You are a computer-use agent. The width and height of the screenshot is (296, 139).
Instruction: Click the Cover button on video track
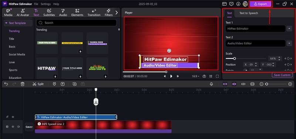(x=29, y=127)
